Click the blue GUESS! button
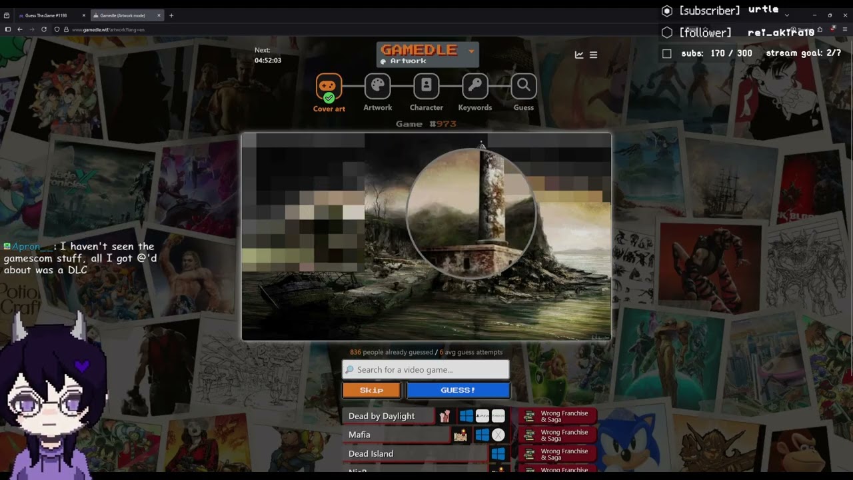This screenshot has width=853, height=480. pyautogui.click(x=458, y=390)
